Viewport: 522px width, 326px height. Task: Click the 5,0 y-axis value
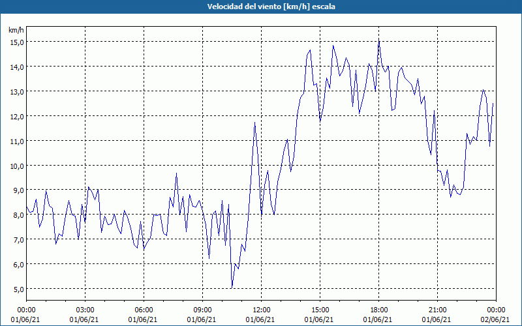click(x=18, y=289)
